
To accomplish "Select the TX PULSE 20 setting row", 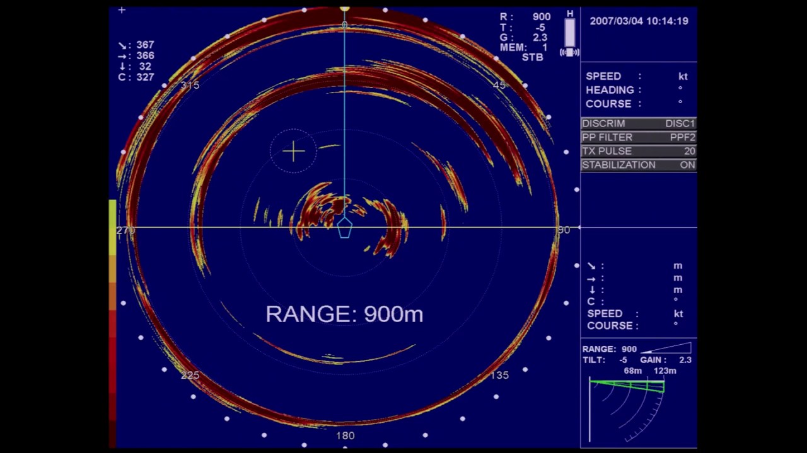I will tap(639, 151).
